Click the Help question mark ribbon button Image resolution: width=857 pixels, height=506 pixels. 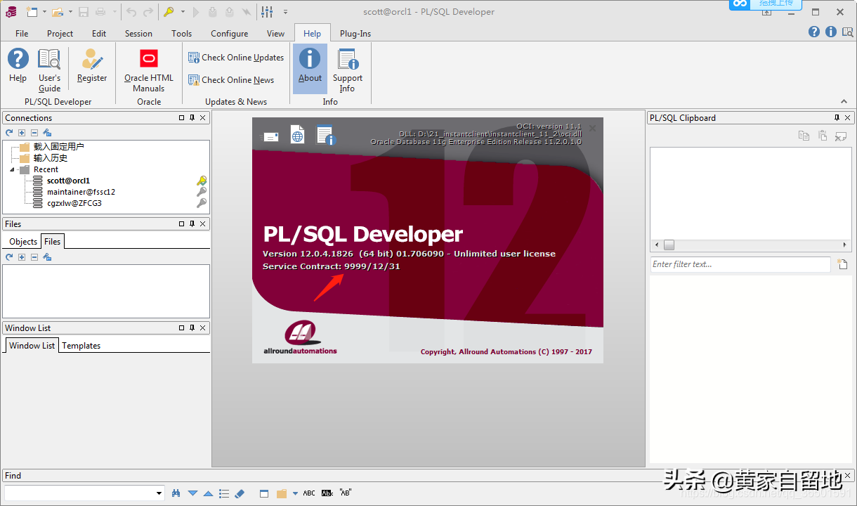point(18,65)
